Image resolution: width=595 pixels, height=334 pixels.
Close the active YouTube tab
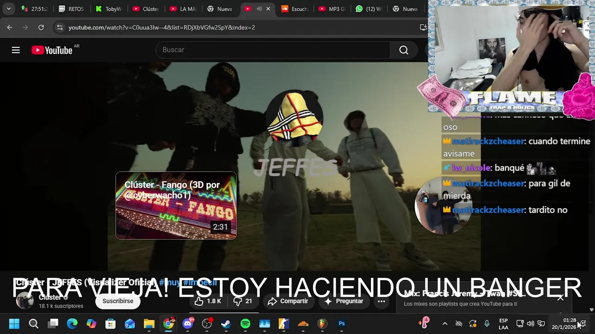coord(268,9)
